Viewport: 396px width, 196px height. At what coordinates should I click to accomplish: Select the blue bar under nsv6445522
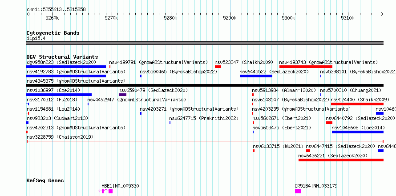coord(256,76)
